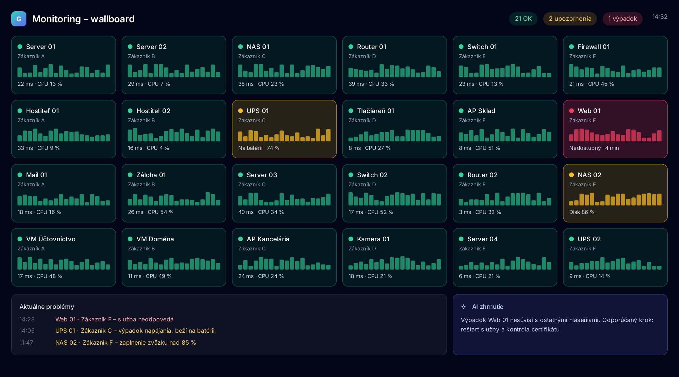This screenshot has height=377, width=679.
Task: Click the Aktuálne problémy heading
Action: [47, 307]
